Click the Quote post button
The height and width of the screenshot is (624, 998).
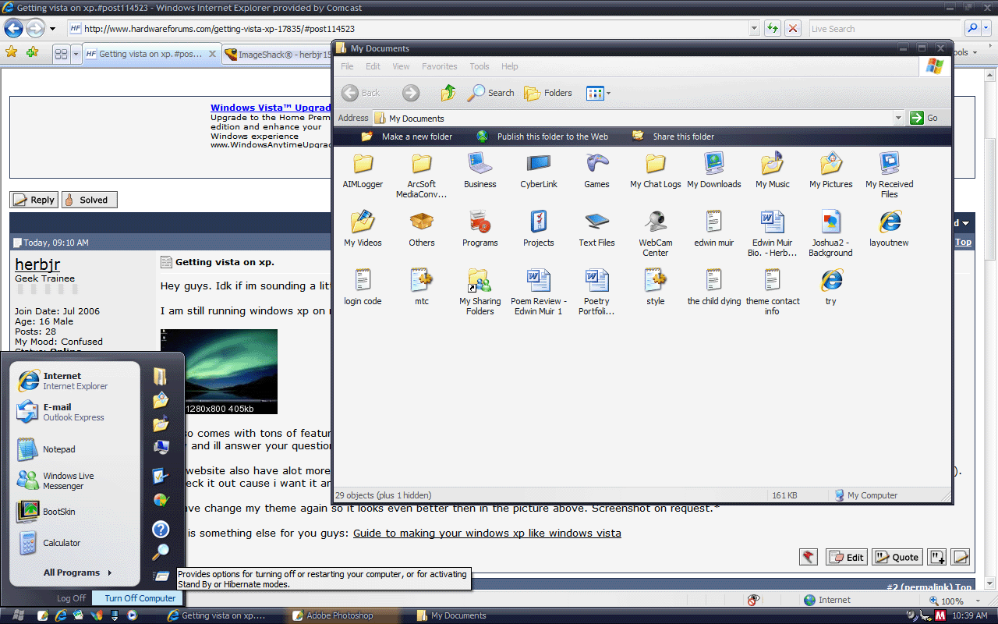tap(897, 557)
